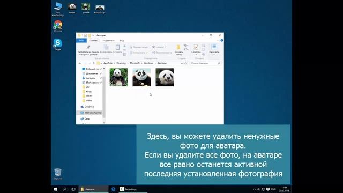Switch to the Home (Главная) tab
343x193 pixels.
point(93,41)
